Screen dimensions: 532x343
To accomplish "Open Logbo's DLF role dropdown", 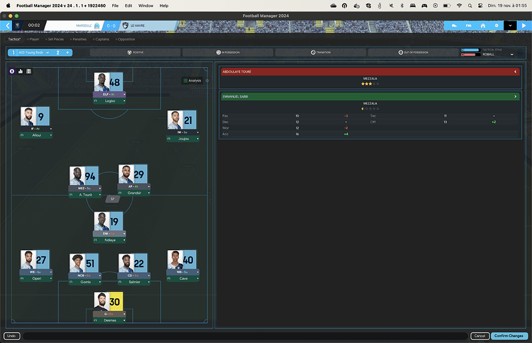I will (x=124, y=94).
